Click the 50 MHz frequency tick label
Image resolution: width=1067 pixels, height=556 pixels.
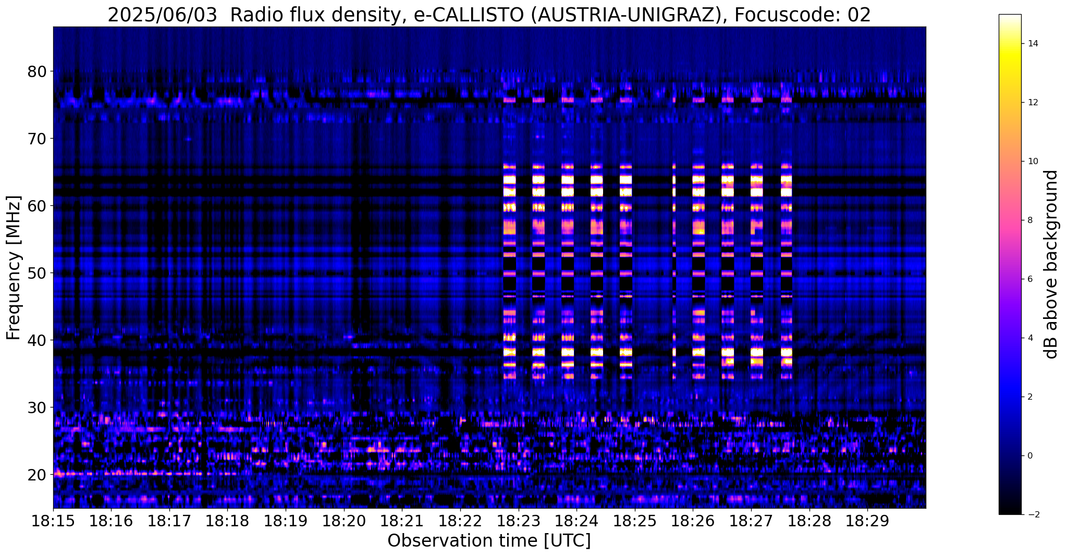pyautogui.click(x=37, y=273)
